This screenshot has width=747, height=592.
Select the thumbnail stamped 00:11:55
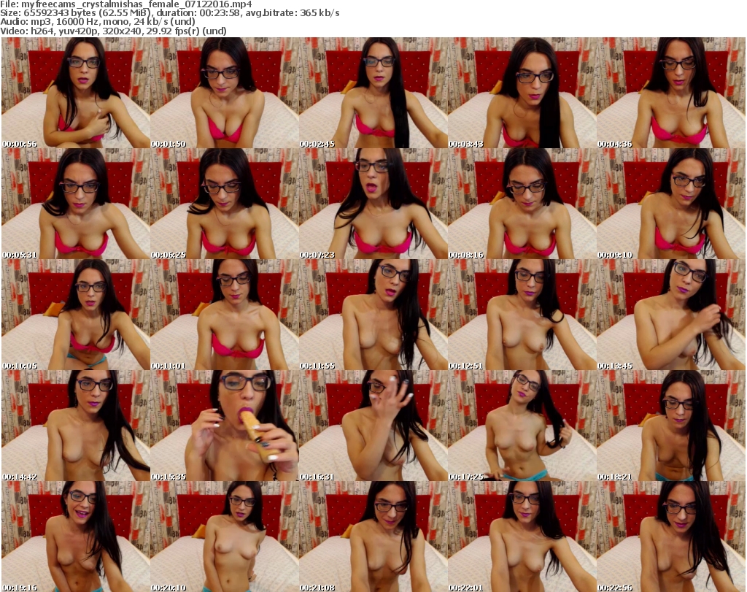(373, 315)
